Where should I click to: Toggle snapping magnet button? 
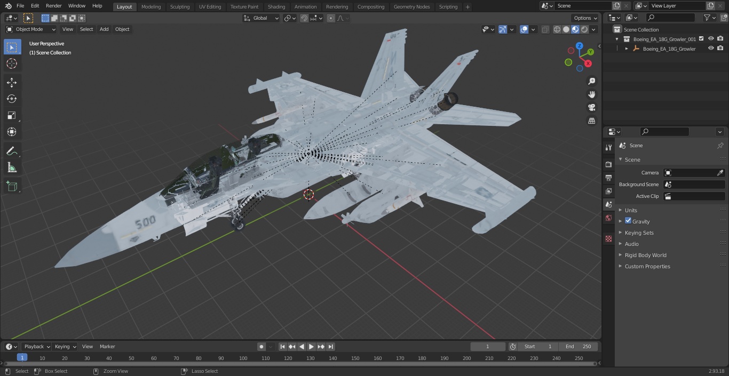304,18
